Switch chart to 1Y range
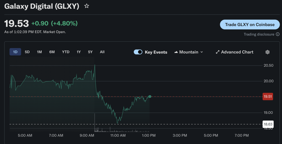 click(79, 52)
